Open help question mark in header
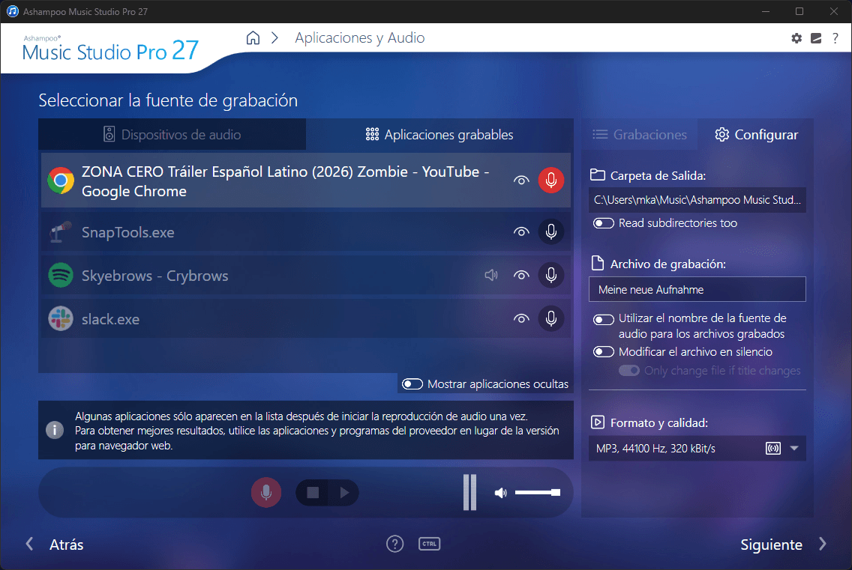Viewport: 852px width, 570px height. point(835,38)
